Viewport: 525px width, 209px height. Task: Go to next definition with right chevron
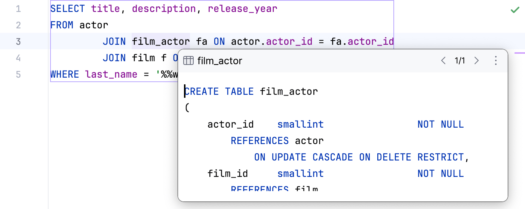[x=476, y=60]
